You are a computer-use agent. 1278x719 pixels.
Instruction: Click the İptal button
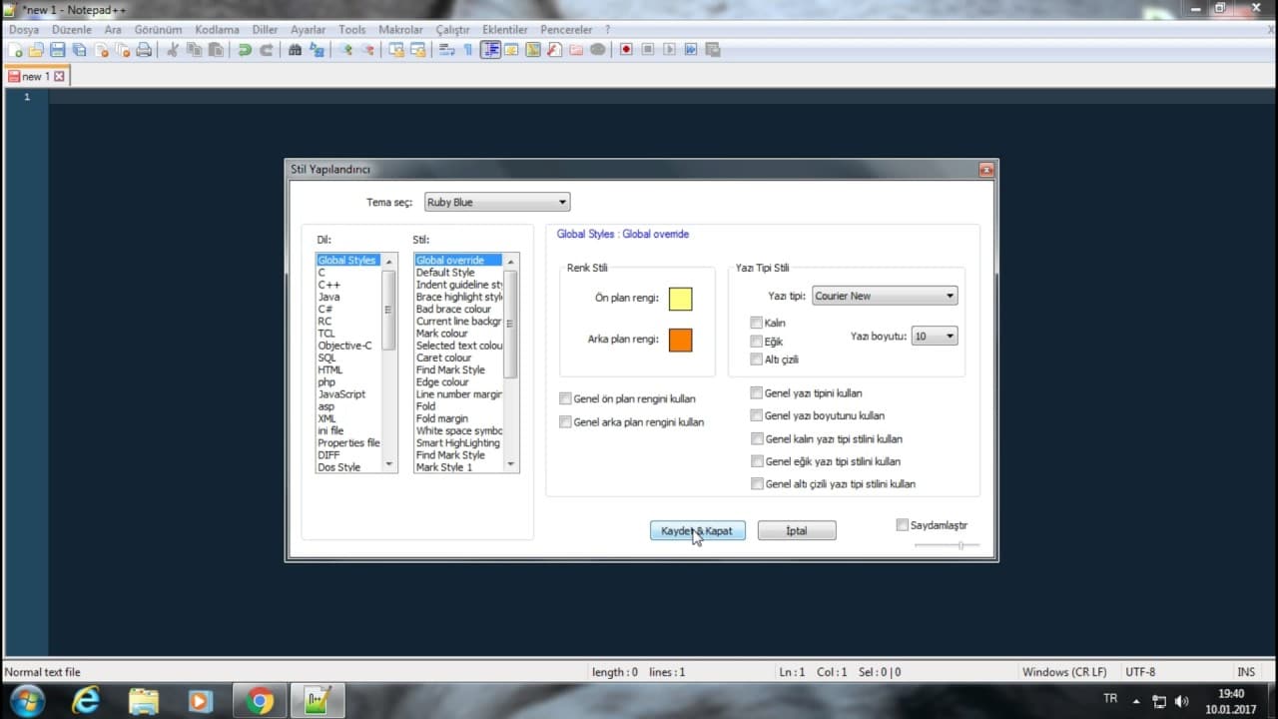(796, 531)
